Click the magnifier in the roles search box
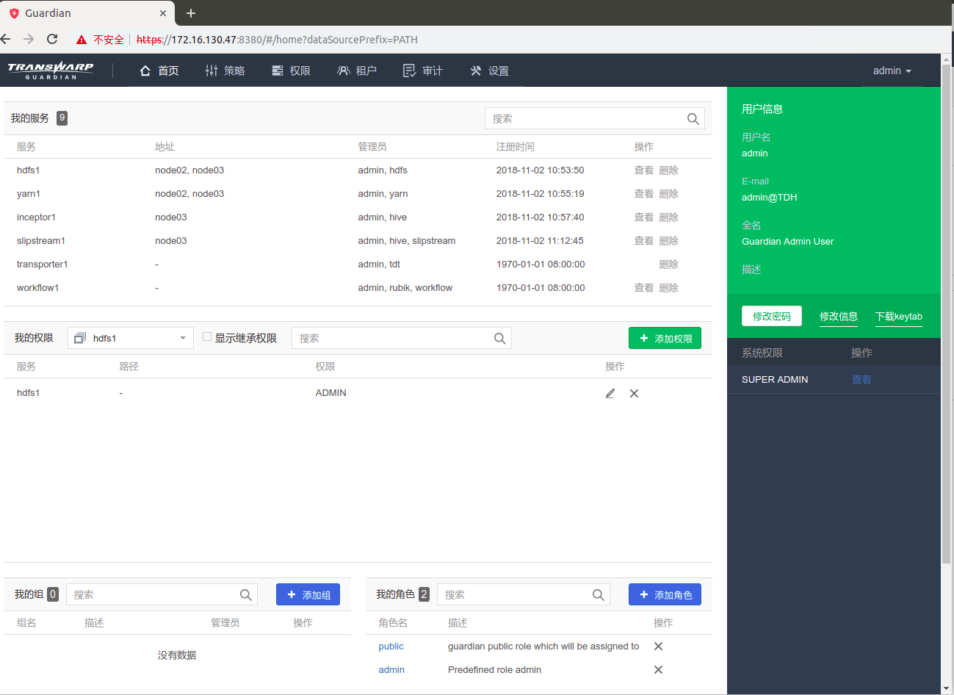Image resolution: width=954 pixels, height=695 pixels. 598,595
